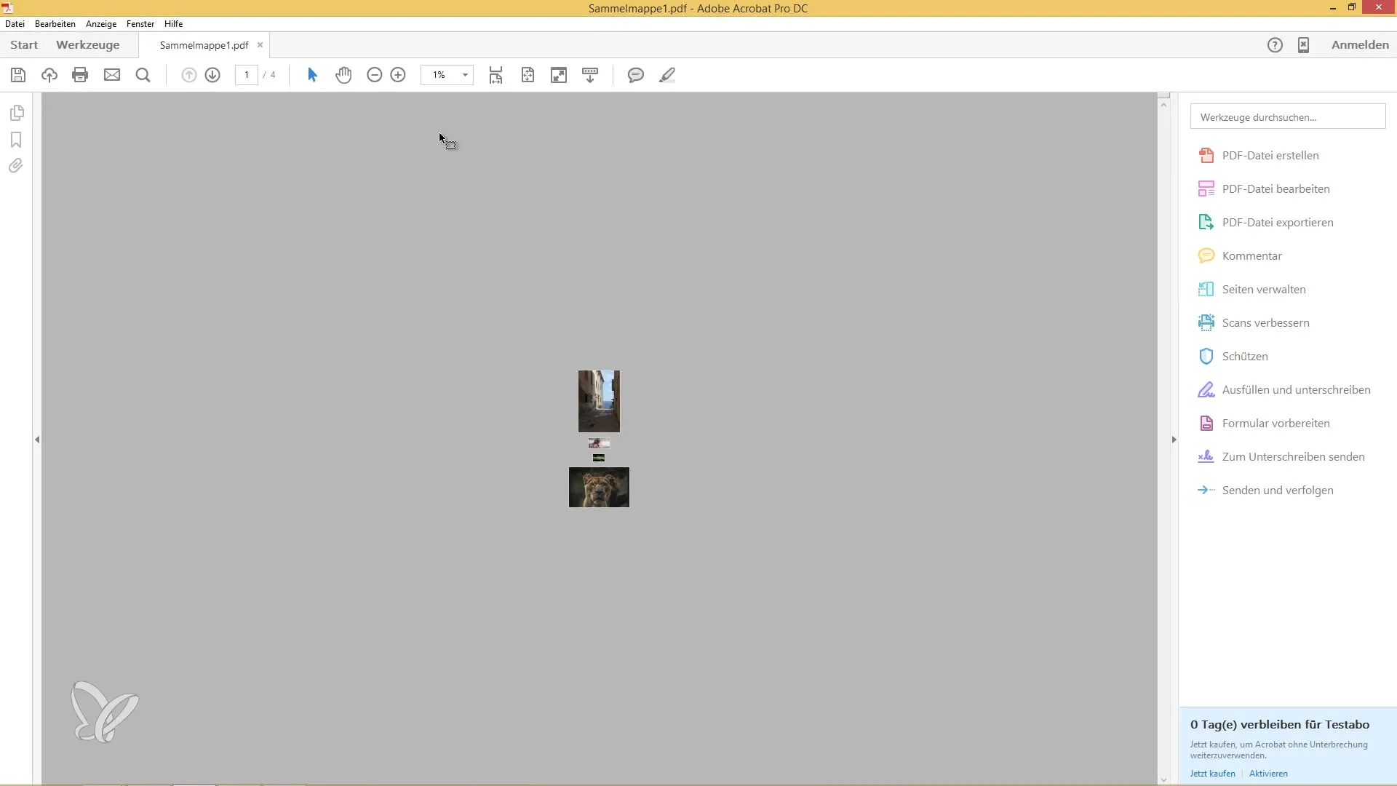1397x786 pixels.
Task: Fit one full page icon
Action: pyautogui.click(x=528, y=75)
